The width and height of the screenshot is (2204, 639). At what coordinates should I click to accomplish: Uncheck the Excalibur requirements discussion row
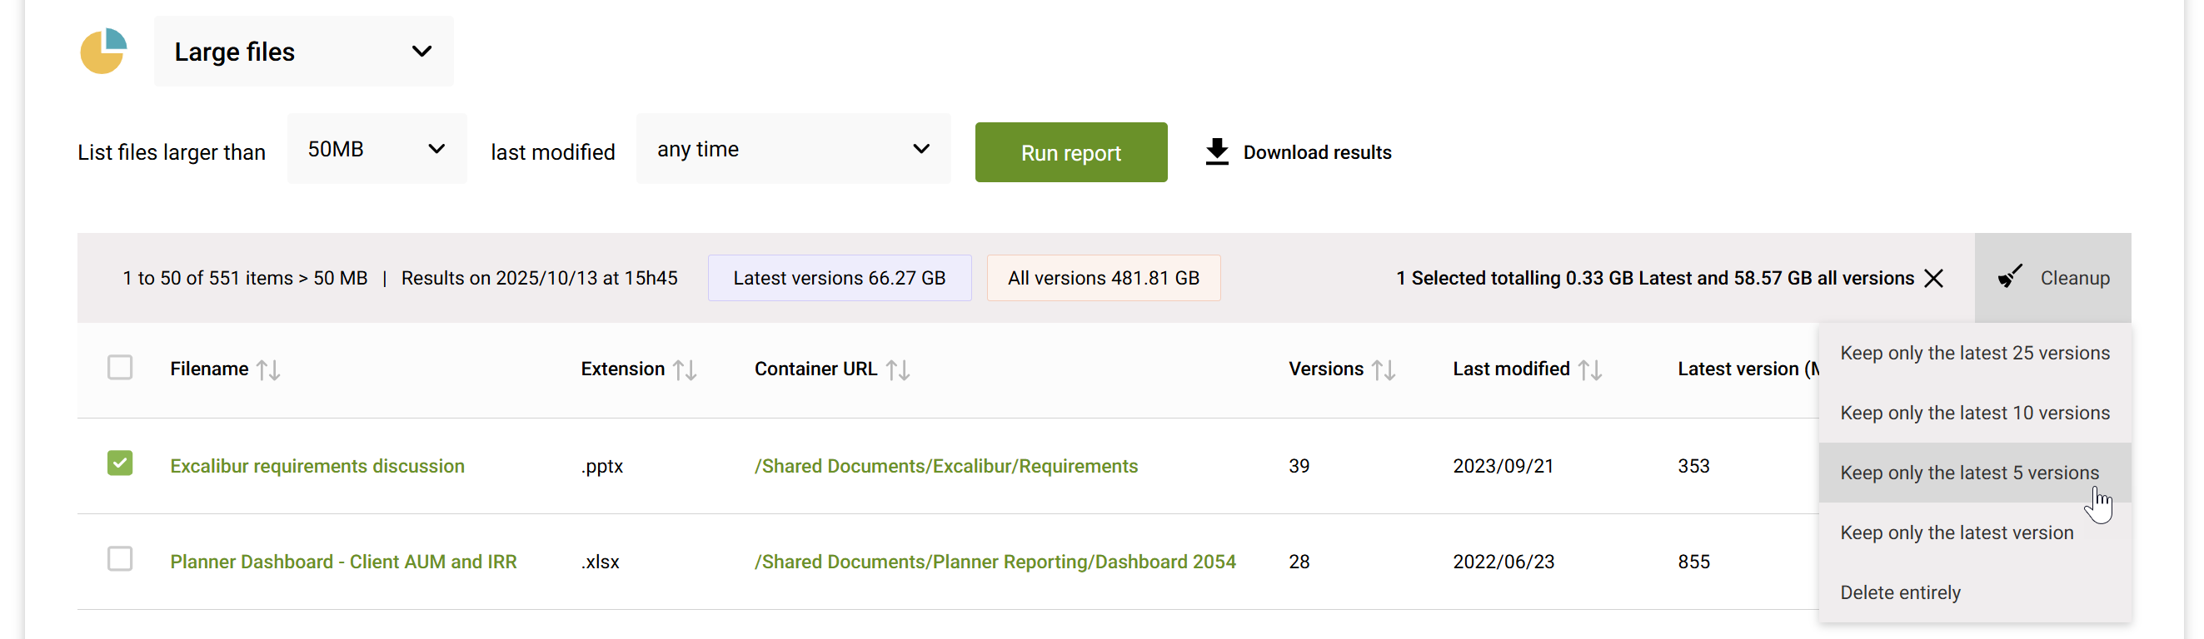[120, 464]
